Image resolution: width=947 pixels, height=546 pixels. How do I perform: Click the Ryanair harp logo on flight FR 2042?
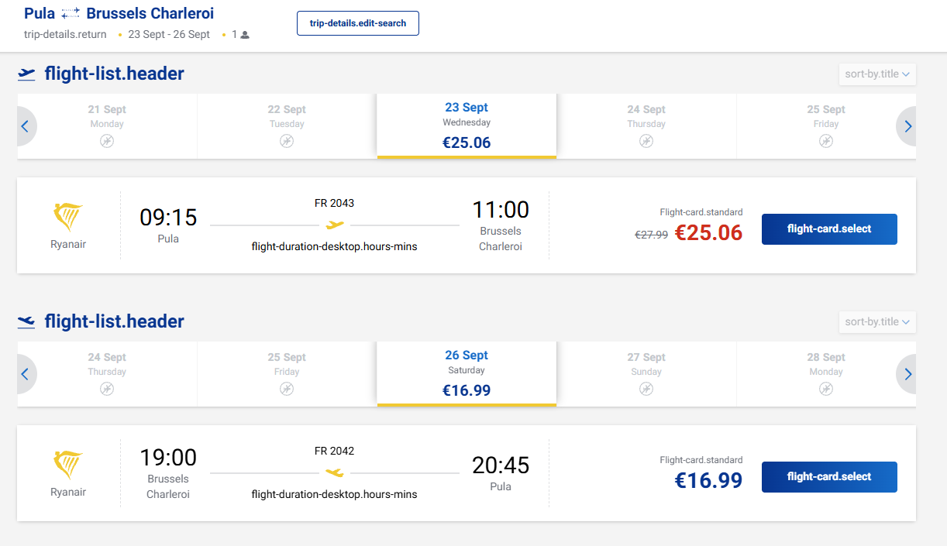tap(68, 465)
